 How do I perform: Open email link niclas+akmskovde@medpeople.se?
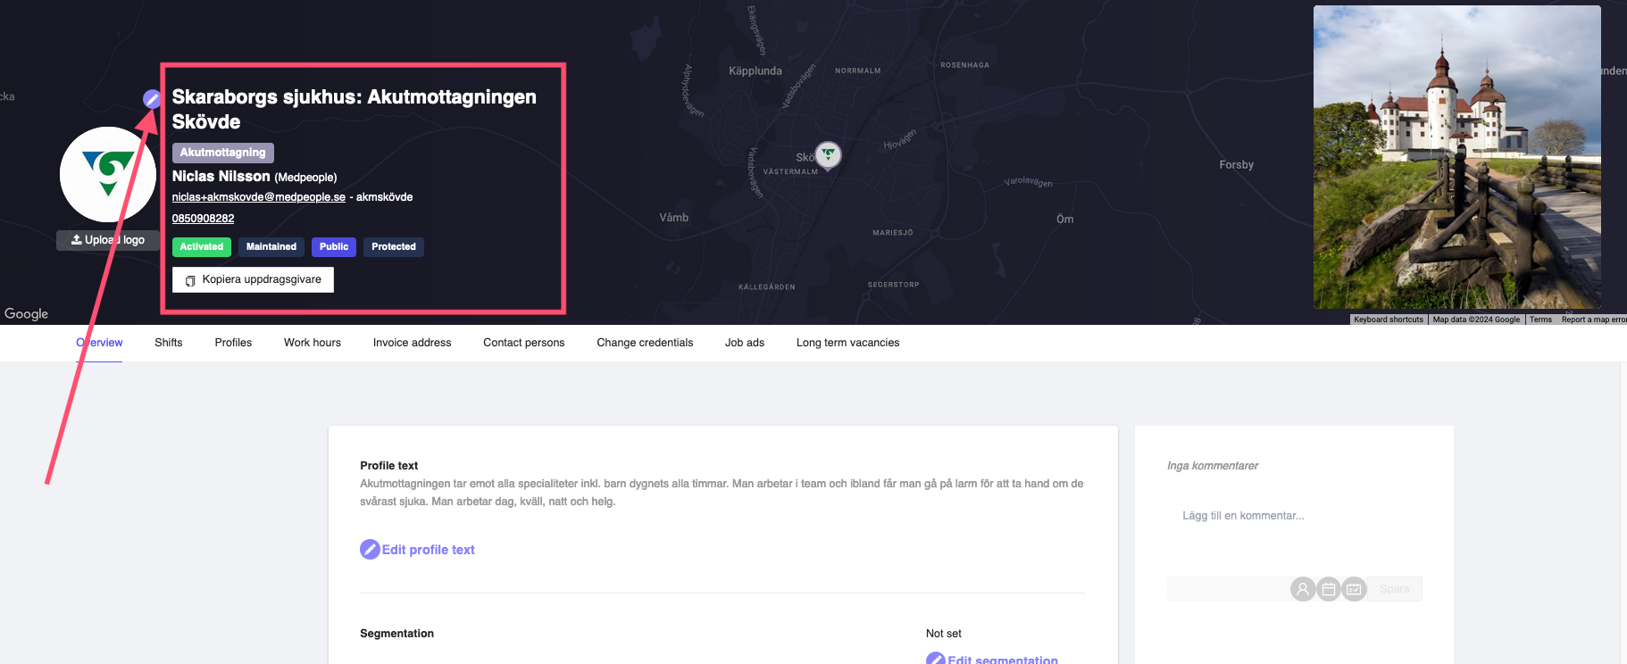[259, 197]
